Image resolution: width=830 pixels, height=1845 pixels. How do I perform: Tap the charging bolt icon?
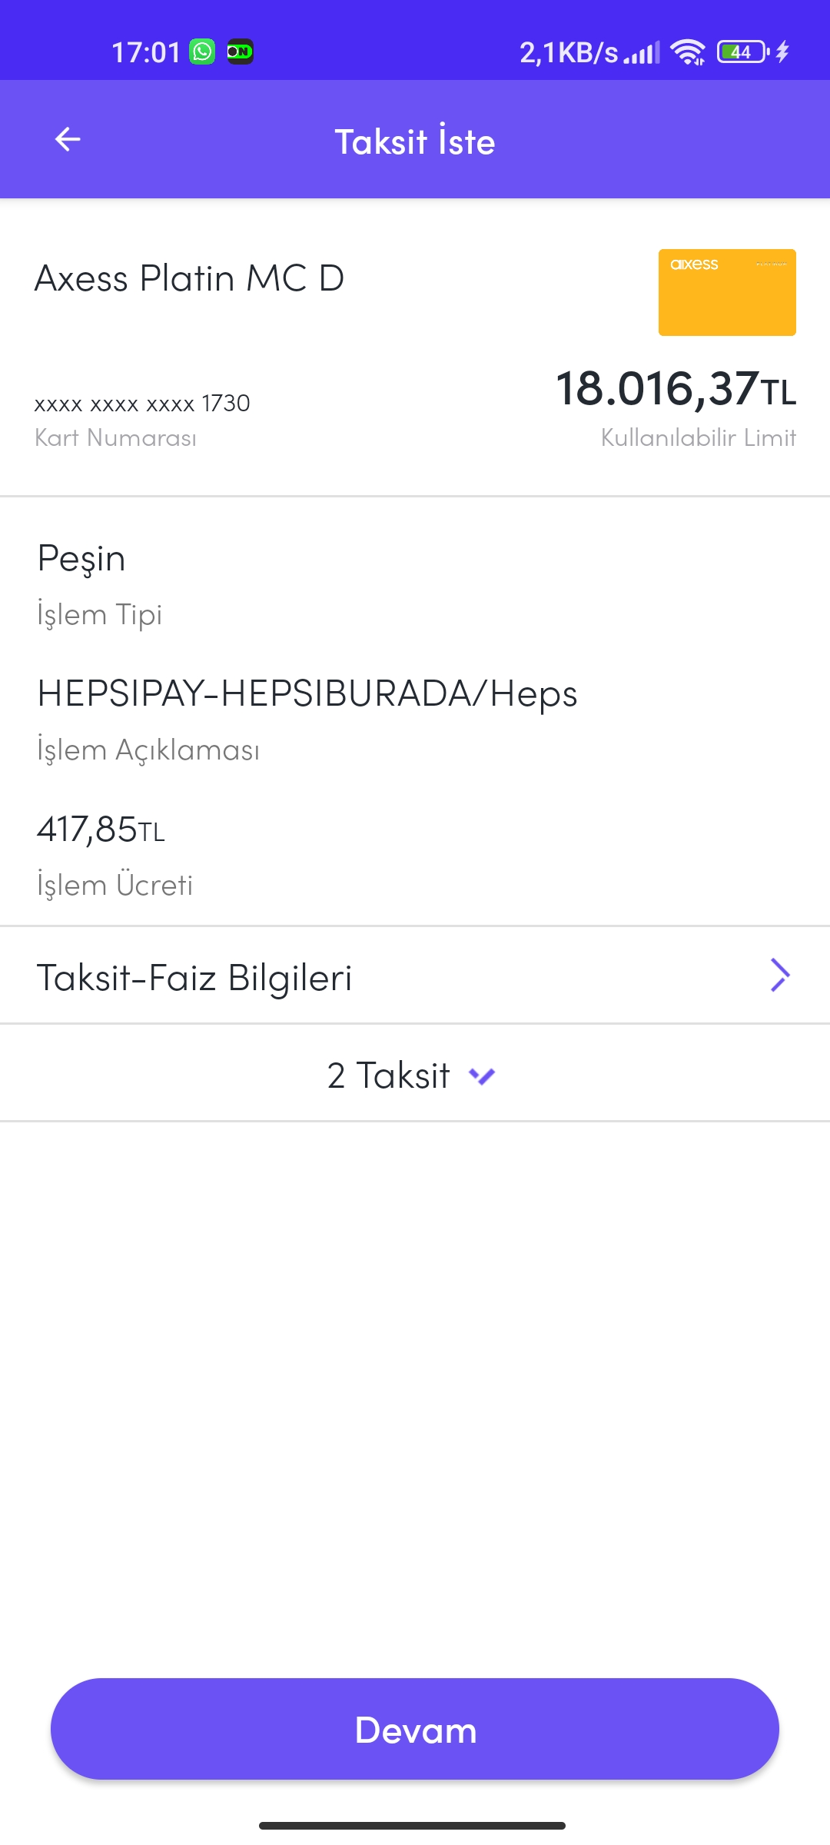point(782,52)
